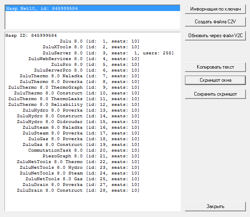Image resolution: width=250 pixels, height=217 pixels.
Task: Click the 'Информация по ключам' button
Action: tap(215, 9)
